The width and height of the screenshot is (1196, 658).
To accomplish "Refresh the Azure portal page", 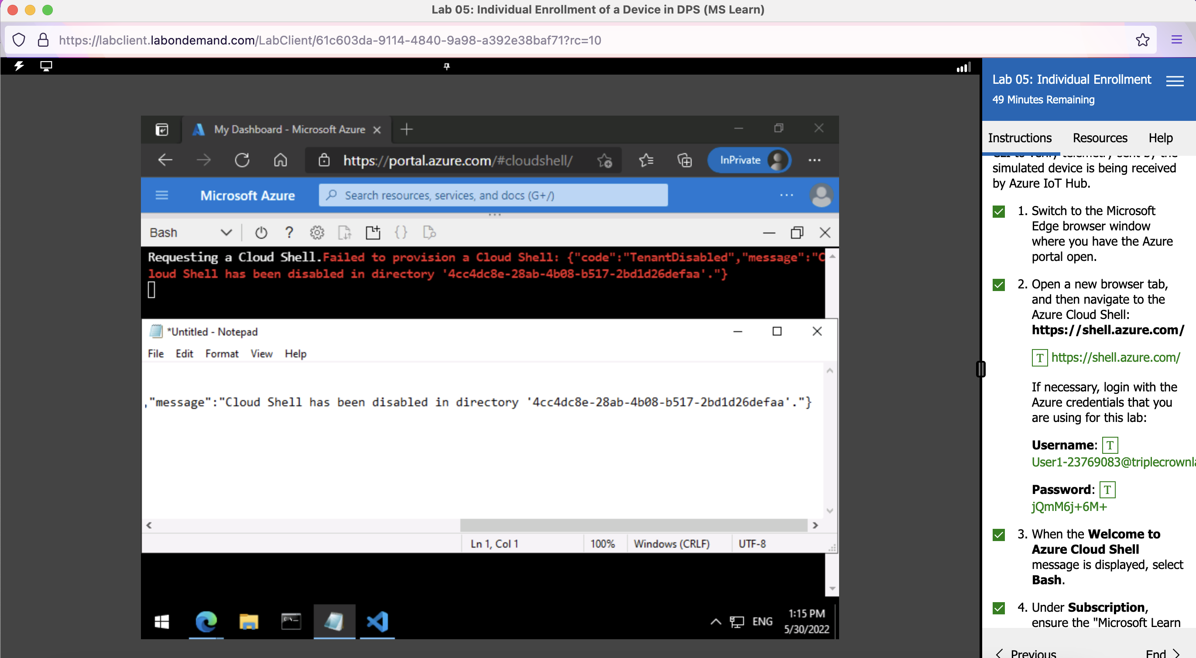I will click(242, 160).
